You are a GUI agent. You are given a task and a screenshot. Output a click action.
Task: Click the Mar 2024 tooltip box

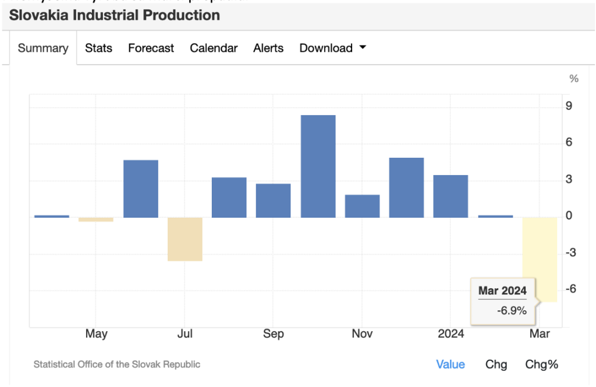click(502, 300)
